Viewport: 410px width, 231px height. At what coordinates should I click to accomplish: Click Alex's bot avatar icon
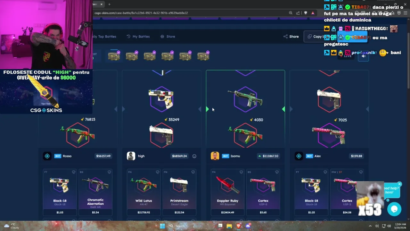coord(299,156)
